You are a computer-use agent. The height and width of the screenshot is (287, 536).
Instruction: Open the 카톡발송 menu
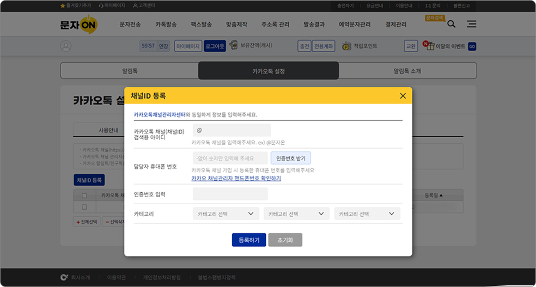coord(166,25)
